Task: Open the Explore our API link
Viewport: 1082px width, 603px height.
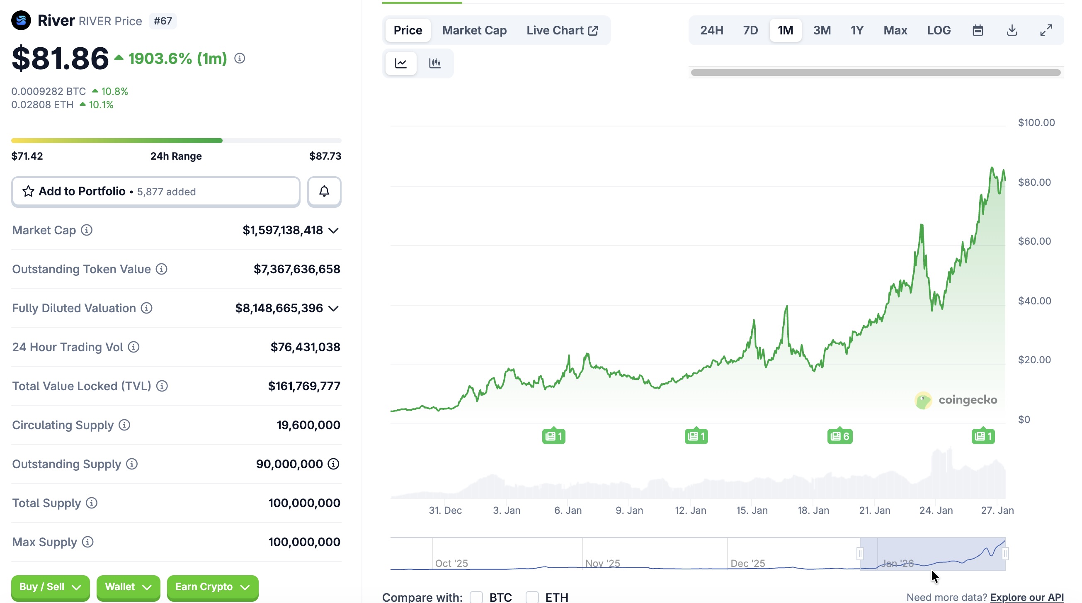Action: (1026, 597)
